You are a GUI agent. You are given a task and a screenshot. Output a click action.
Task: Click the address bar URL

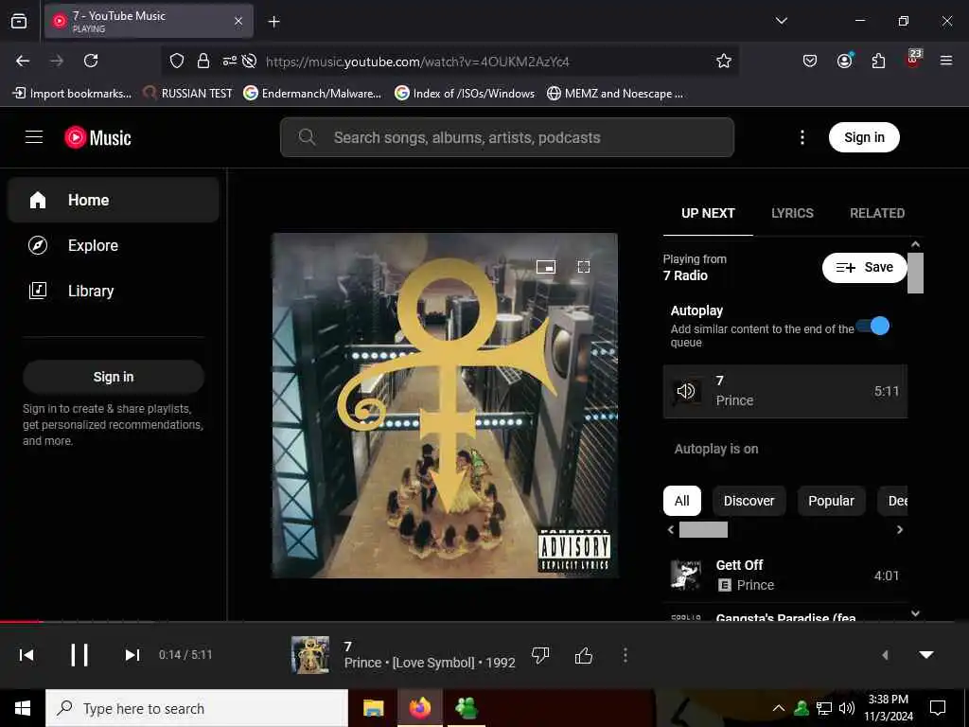pyautogui.click(x=417, y=62)
